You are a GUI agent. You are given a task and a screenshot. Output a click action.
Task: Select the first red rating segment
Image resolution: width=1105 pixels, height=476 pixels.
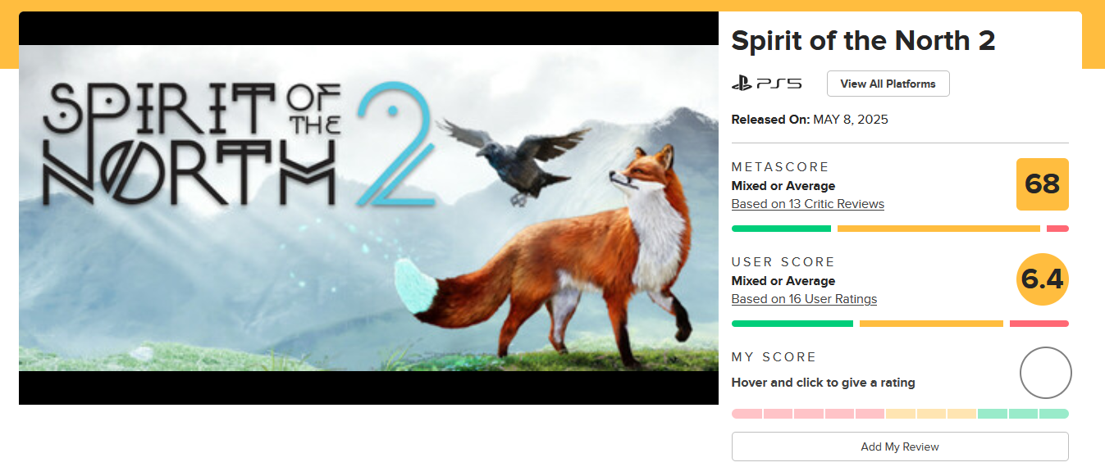click(x=747, y=414)
